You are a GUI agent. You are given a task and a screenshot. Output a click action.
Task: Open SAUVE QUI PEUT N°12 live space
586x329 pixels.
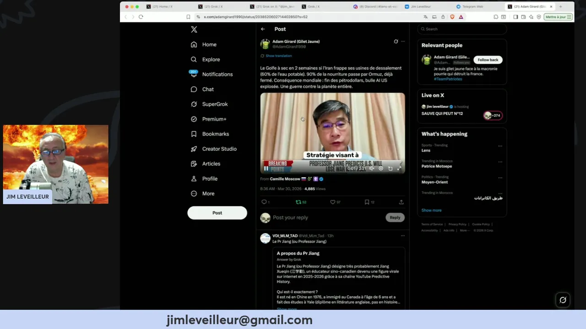click(x=442, y=113)
